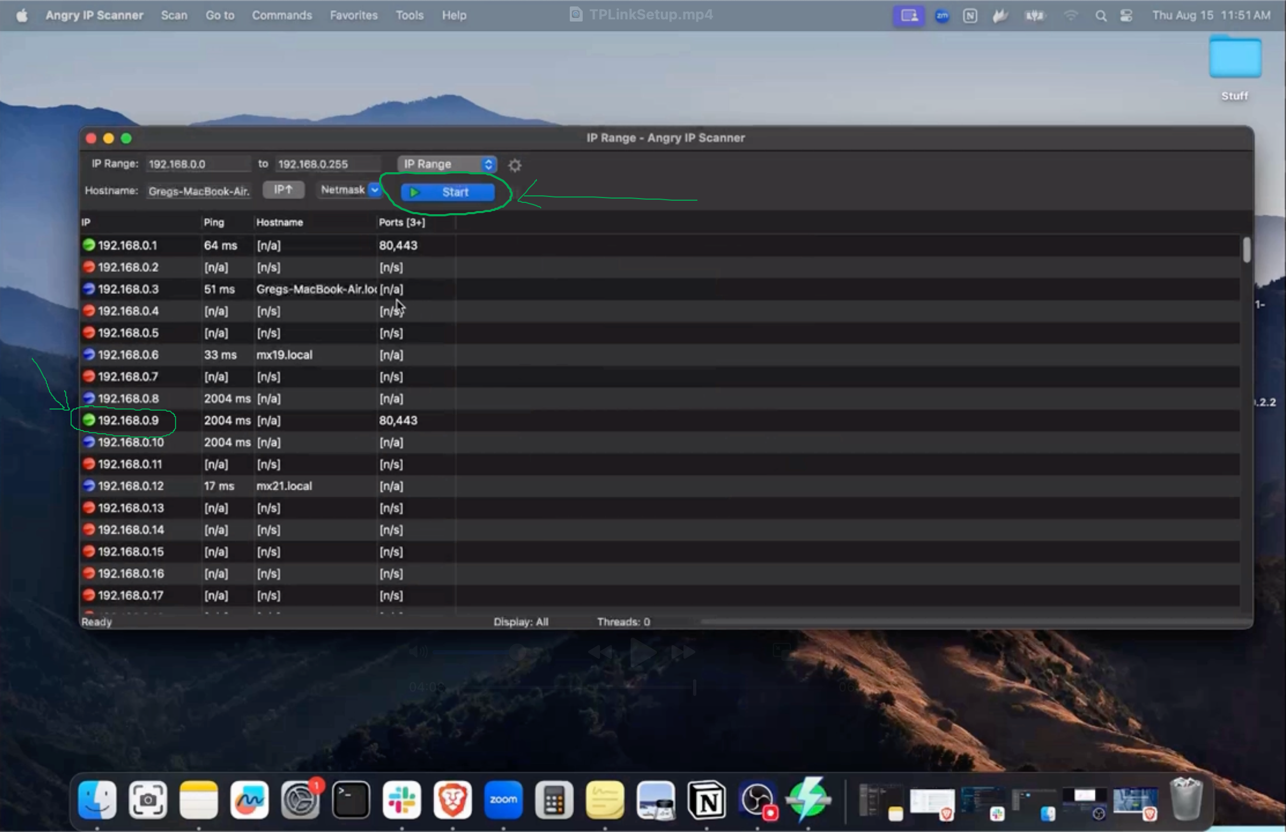This screenshot has width=1286, height=832.
Task: Open the Favorites menu
Action: (353, 16)
